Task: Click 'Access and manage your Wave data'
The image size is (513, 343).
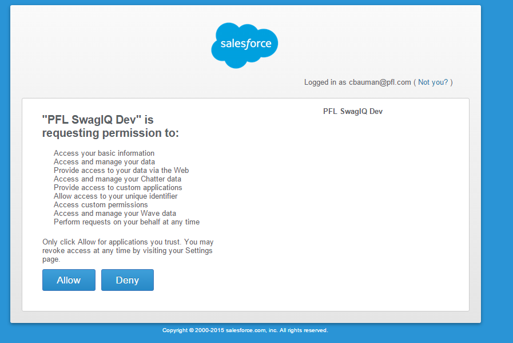Action: click(x=115, y=213)
